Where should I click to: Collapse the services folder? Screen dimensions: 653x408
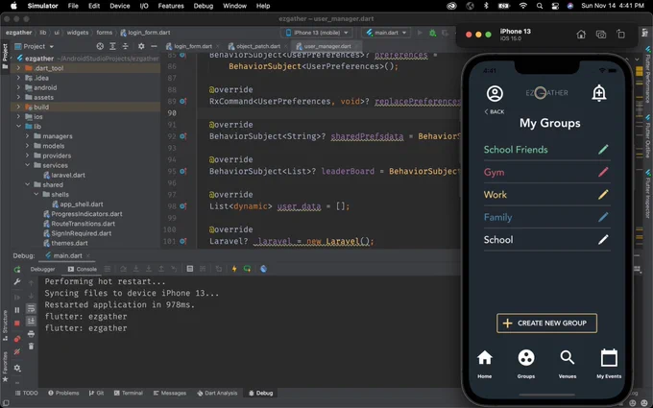(x=28, y=165)
